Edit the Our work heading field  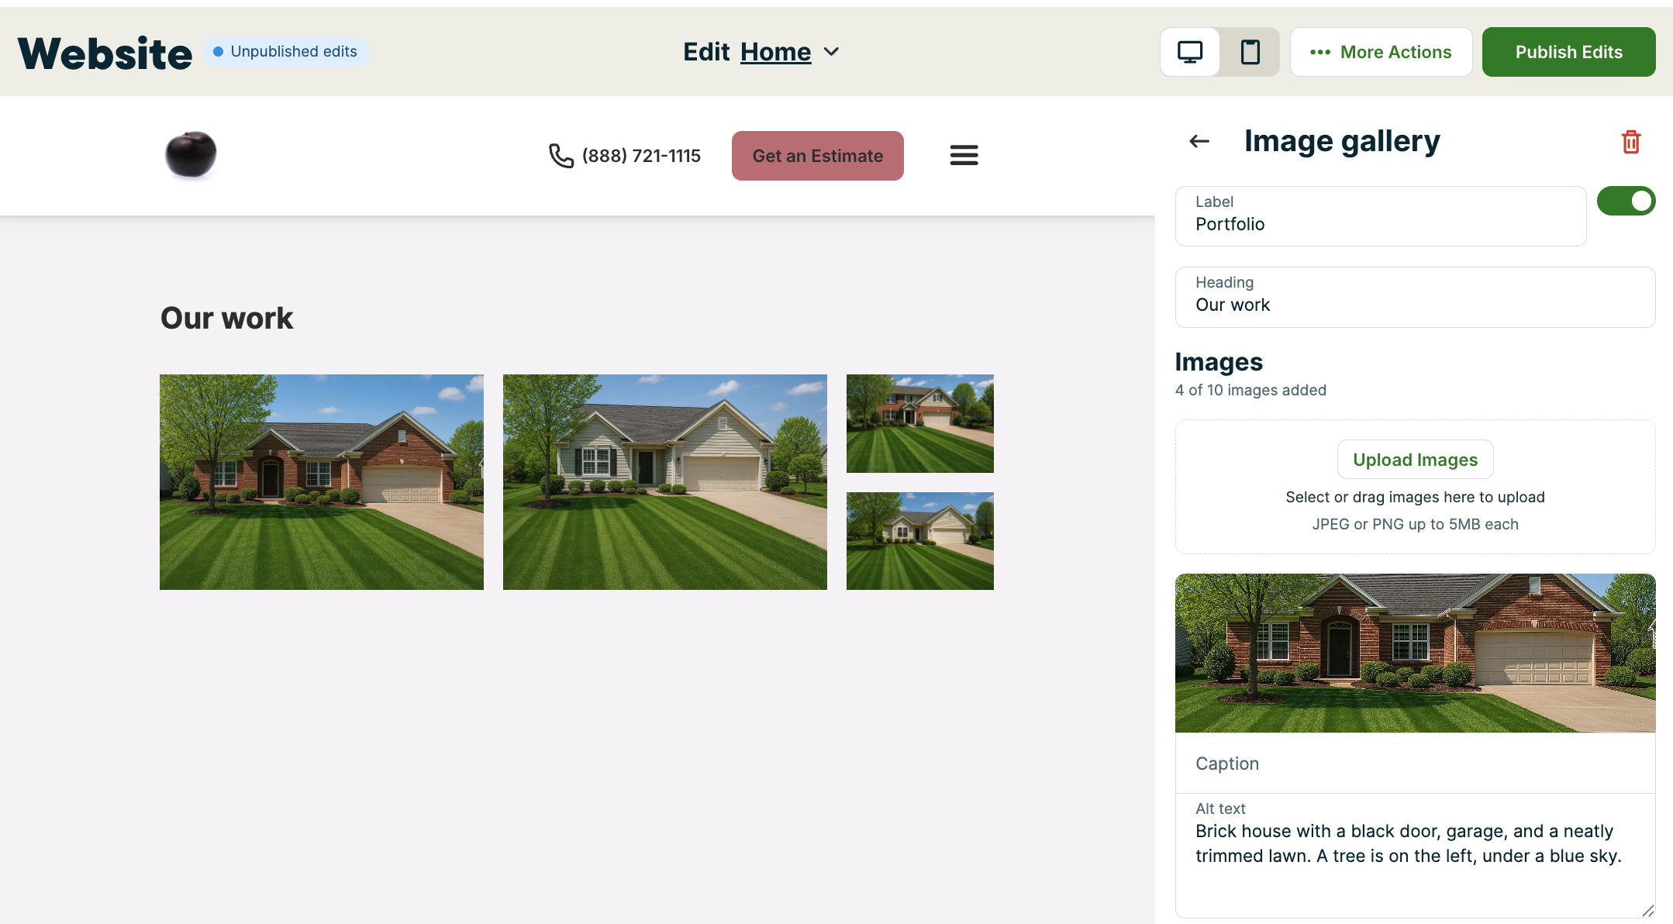1414,305
